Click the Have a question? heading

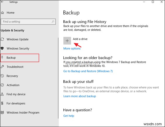(x=77, y=110)
